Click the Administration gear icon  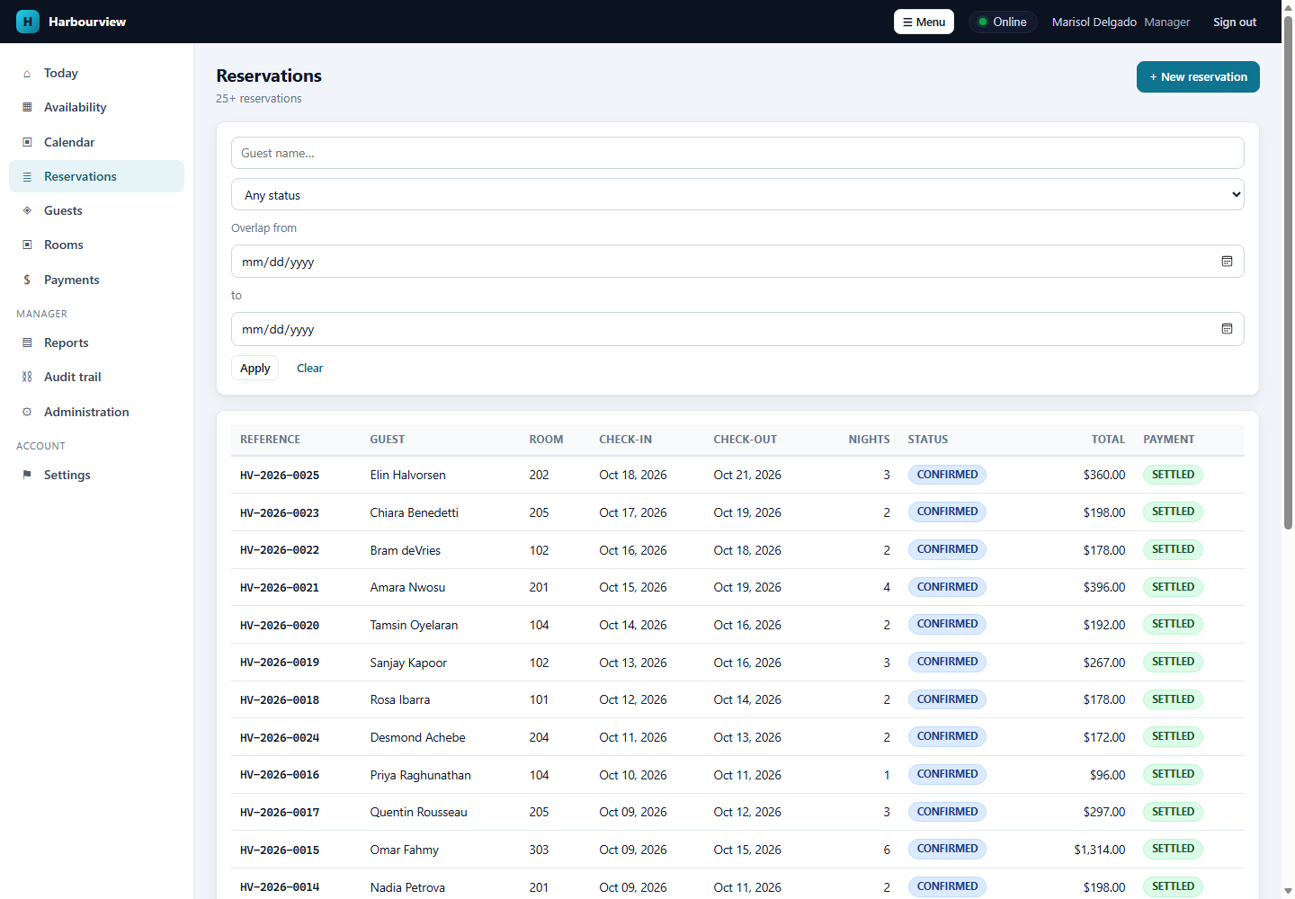click(27, 412)
